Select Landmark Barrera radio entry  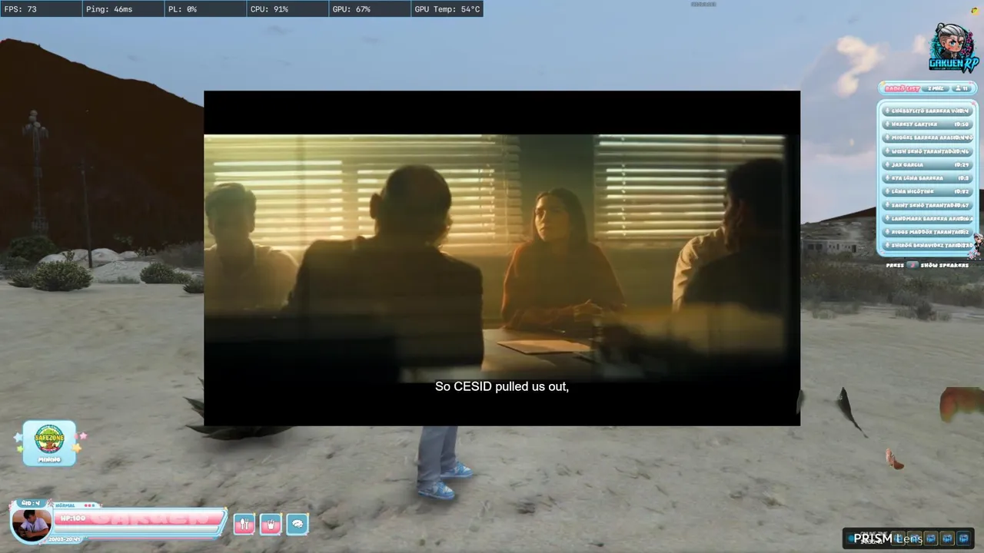click(x=928, y=218)
